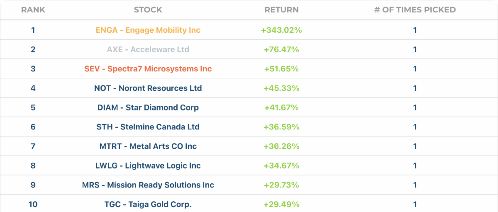The height and width of the screenshot is (212, 498).
Task: Click MRS - Mission Ready Solutions Inc
Action: (x=148, y=185)
